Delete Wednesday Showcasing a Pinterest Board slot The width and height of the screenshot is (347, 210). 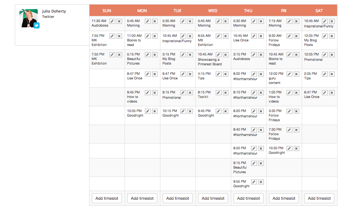point(225,54)
